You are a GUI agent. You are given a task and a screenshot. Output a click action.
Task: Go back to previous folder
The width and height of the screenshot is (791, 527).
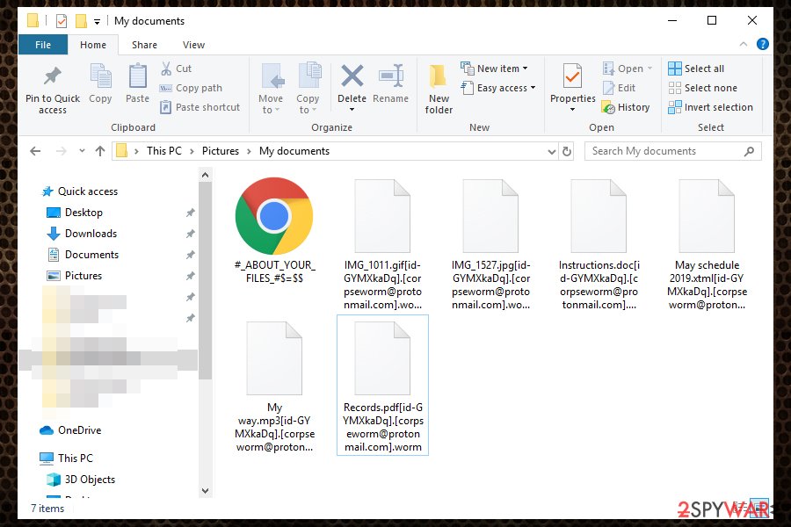pyautogui.click(x=35, y=151)
